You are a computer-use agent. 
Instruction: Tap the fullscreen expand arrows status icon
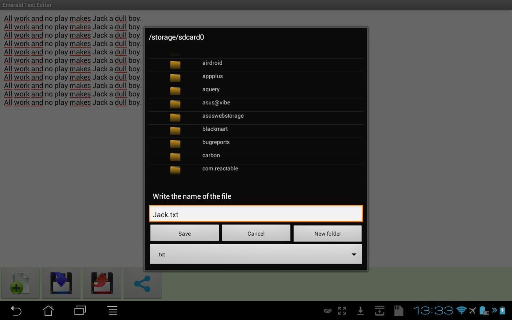click(x=342, y=311)
